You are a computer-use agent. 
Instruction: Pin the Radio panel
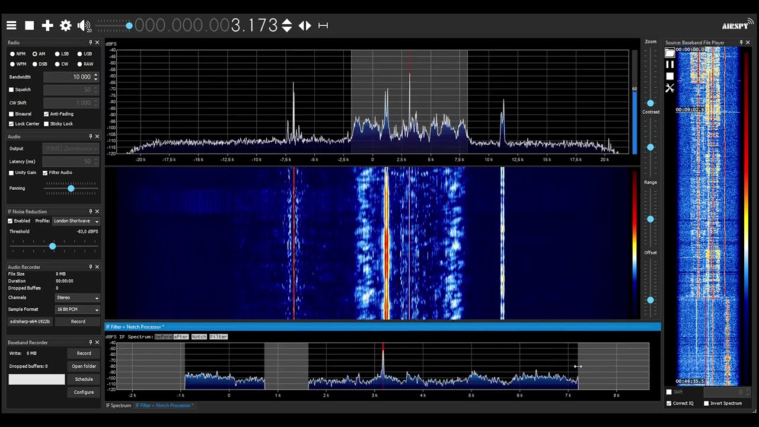(91, 43)
